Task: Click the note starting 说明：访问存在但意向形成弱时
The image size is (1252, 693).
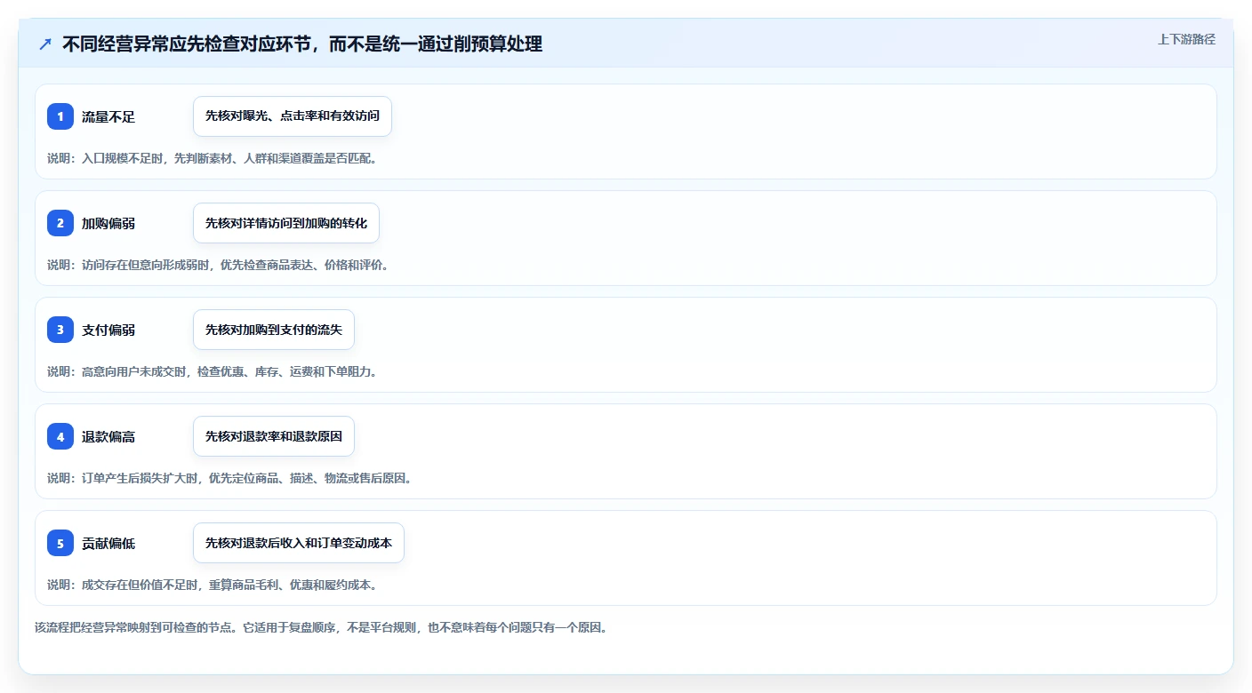Action: [x=218, y=265]
